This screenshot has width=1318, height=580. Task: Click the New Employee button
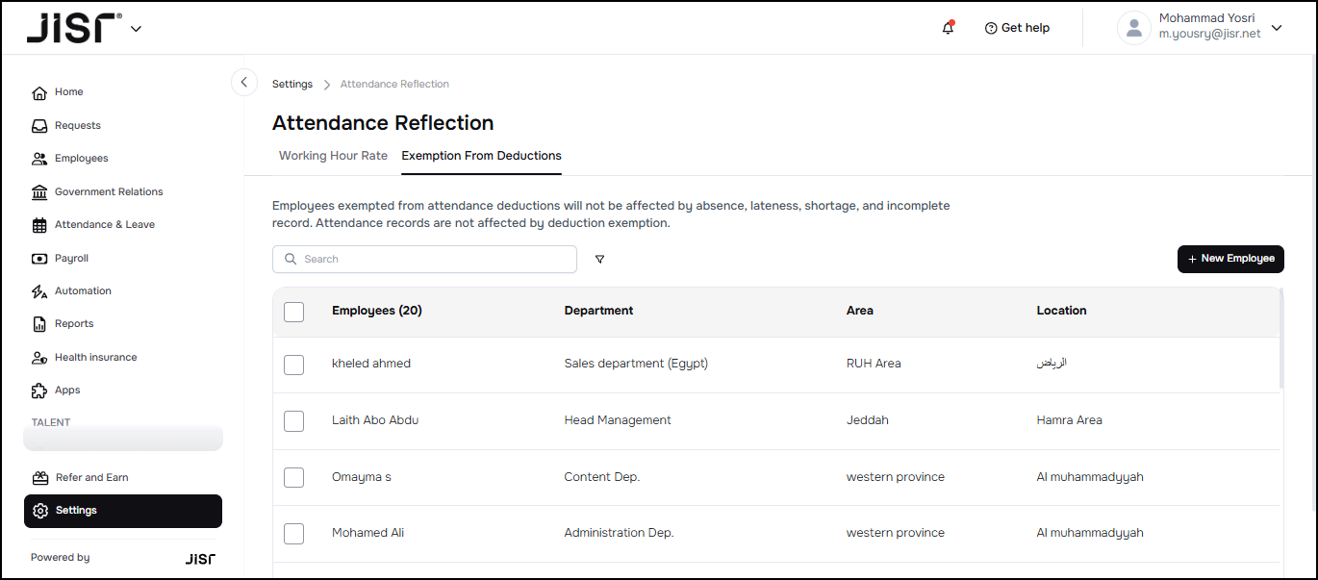[1230, 259]
